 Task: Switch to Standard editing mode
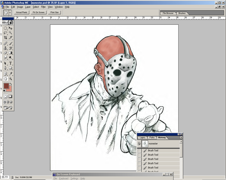5,96
